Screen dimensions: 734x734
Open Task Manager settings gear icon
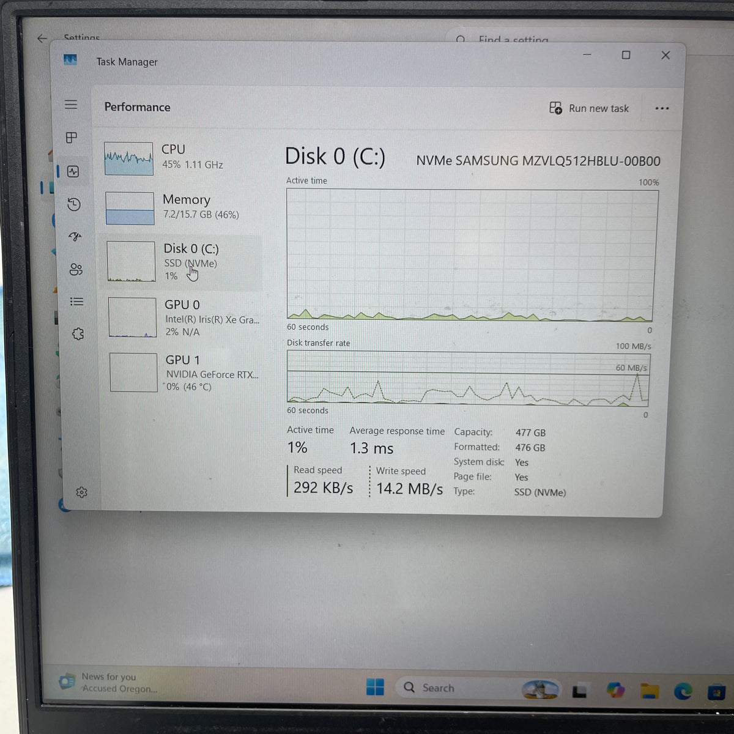[x=81, y=492]
